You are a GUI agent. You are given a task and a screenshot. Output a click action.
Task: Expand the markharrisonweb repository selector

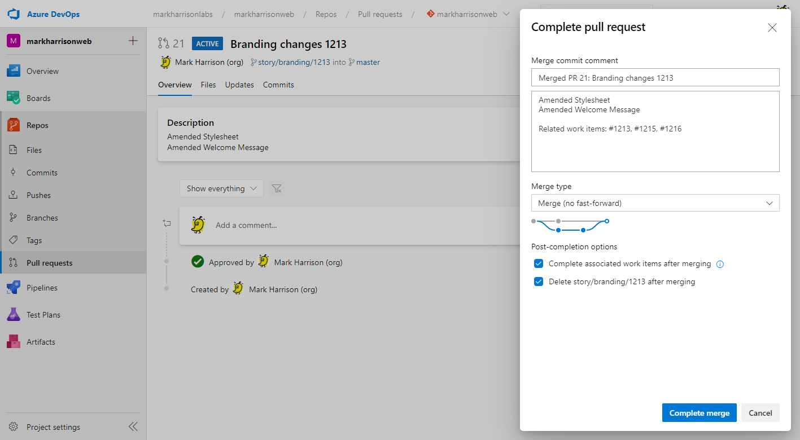(468, 14)
